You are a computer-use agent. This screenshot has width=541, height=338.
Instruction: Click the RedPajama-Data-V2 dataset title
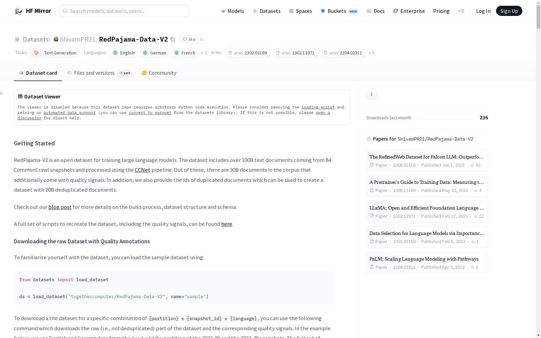click(x=134, y=39)
